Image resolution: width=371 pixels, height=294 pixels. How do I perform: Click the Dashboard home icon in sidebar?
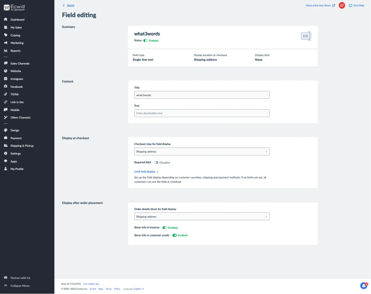tap(6, 20)
